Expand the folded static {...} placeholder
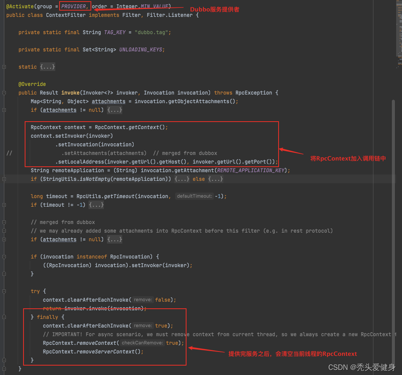The height and width of the screenshot is (375, 402). (x=47, y=67)
